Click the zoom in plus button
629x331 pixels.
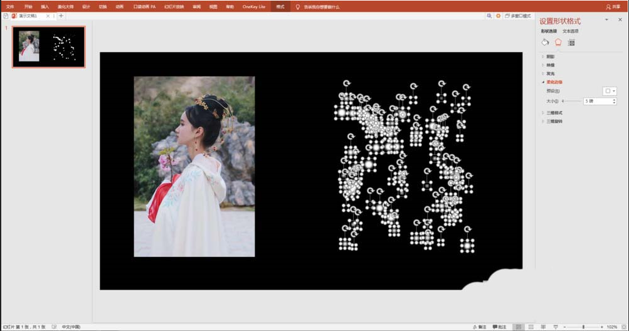(602, 327)
